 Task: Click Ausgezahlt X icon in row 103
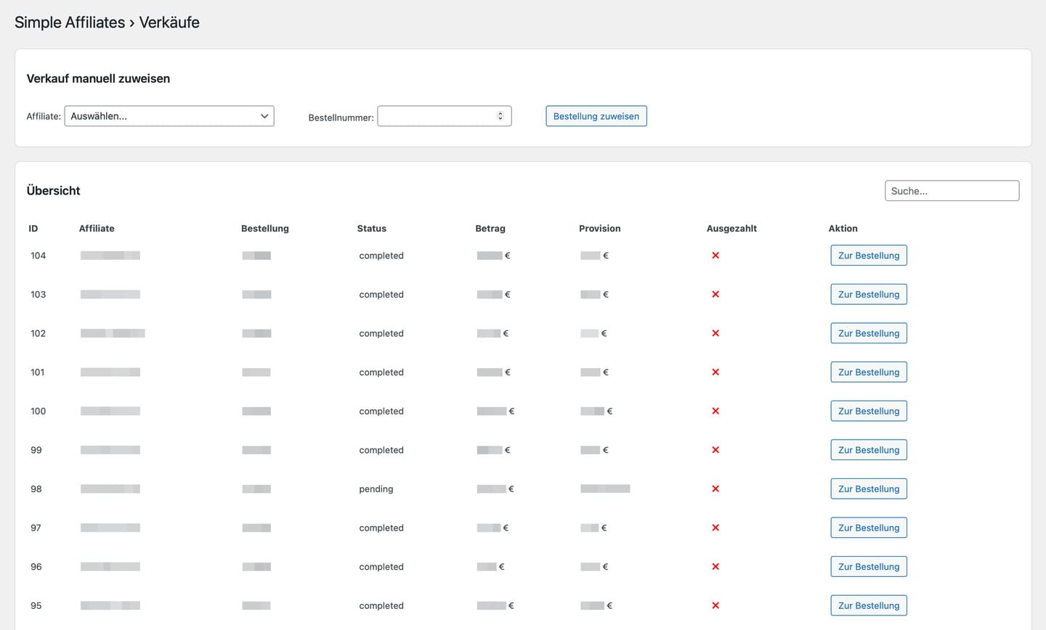click(715, 294)
